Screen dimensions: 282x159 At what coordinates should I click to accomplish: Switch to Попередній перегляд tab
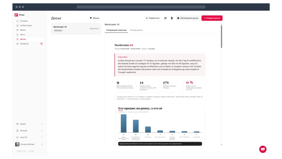tap(116, 30)
